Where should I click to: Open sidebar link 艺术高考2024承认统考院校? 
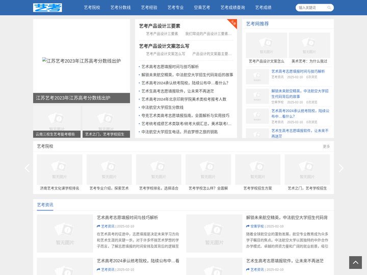(300, 114)
